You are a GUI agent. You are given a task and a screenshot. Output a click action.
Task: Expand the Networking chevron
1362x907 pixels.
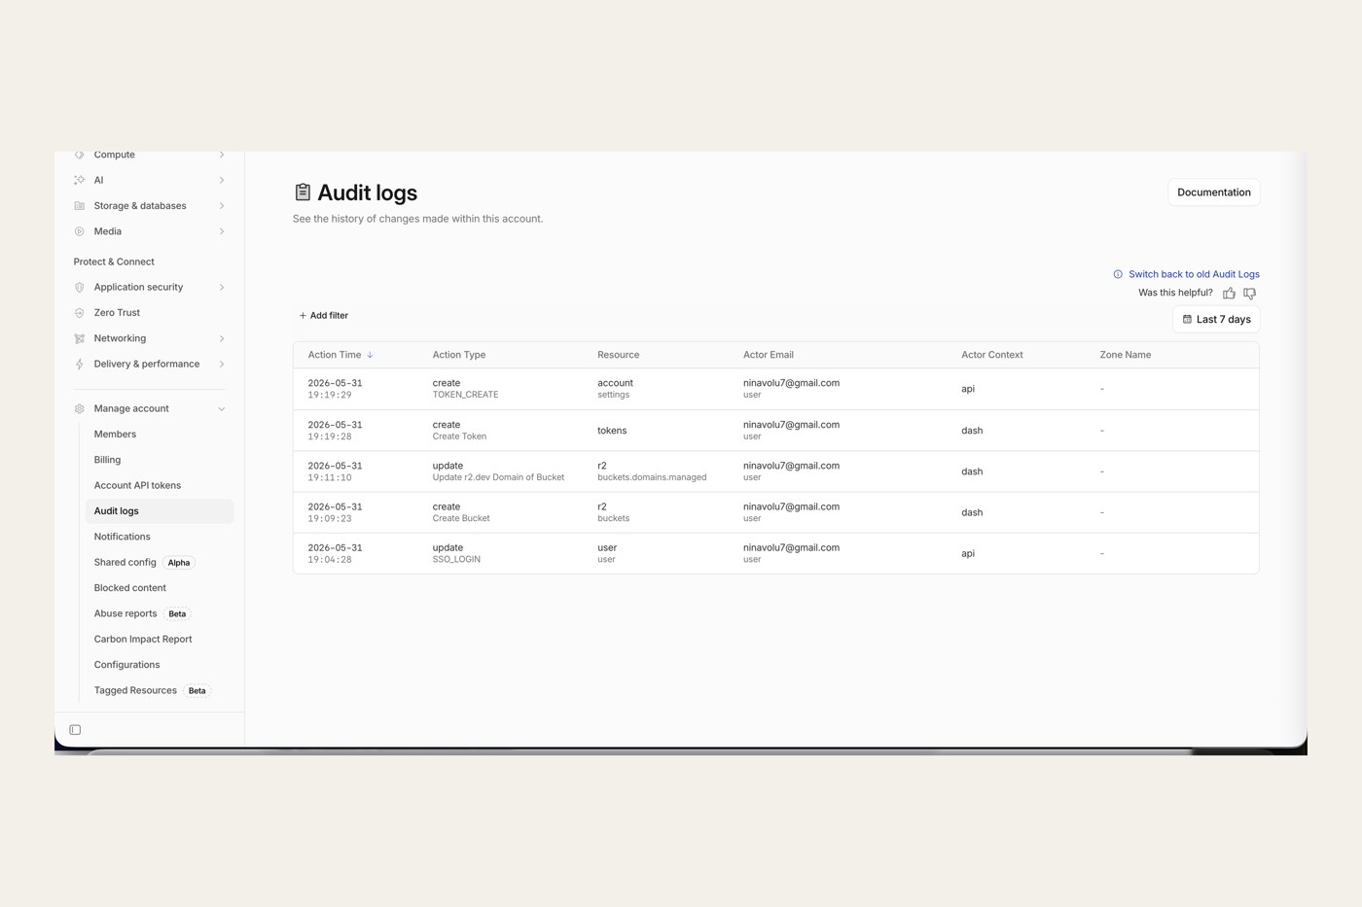point(222,338)
